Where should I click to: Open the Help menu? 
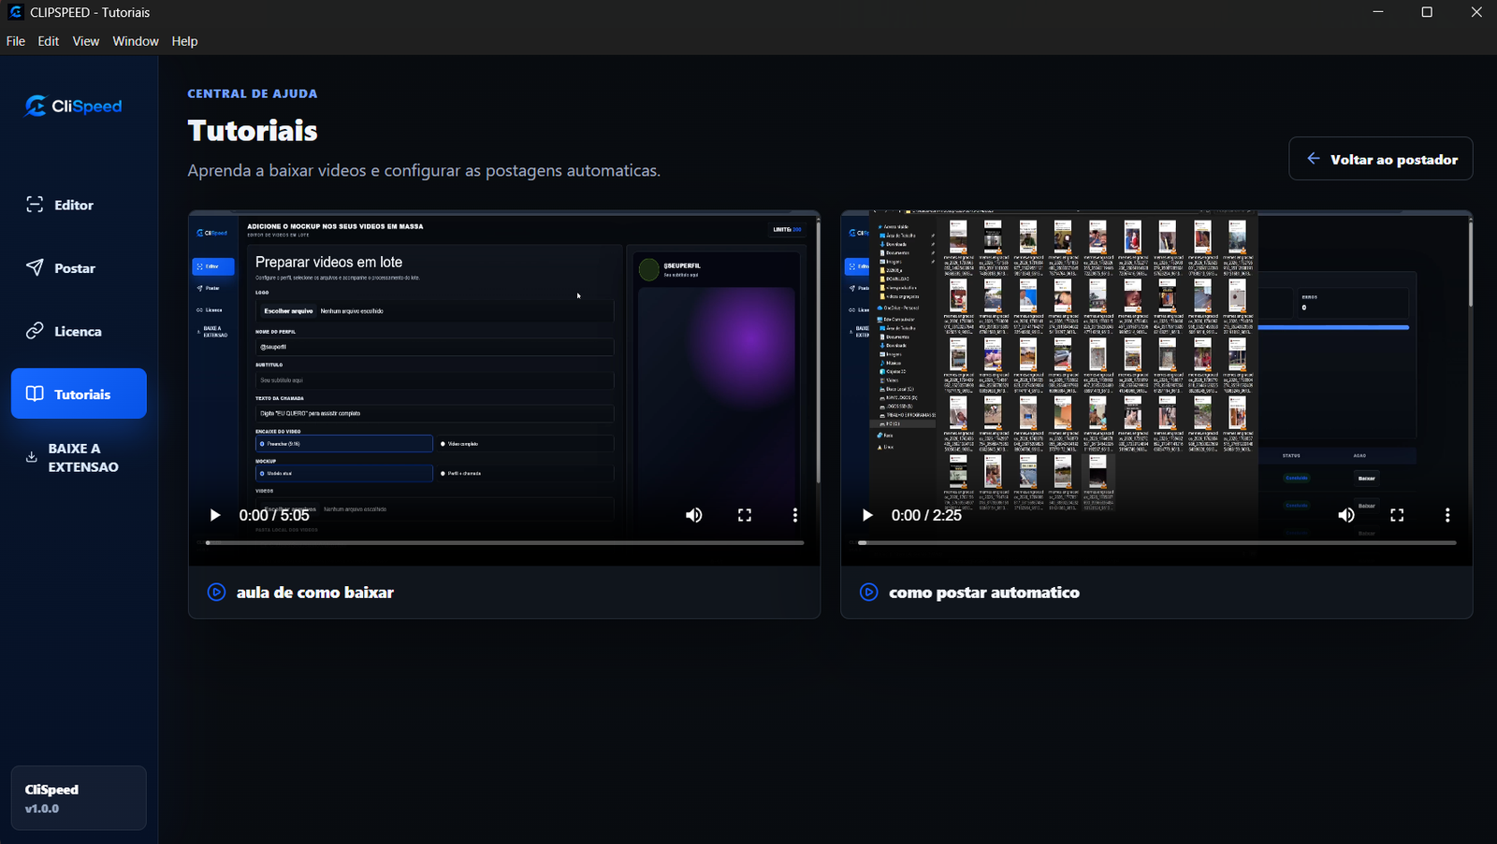(184, 41)
